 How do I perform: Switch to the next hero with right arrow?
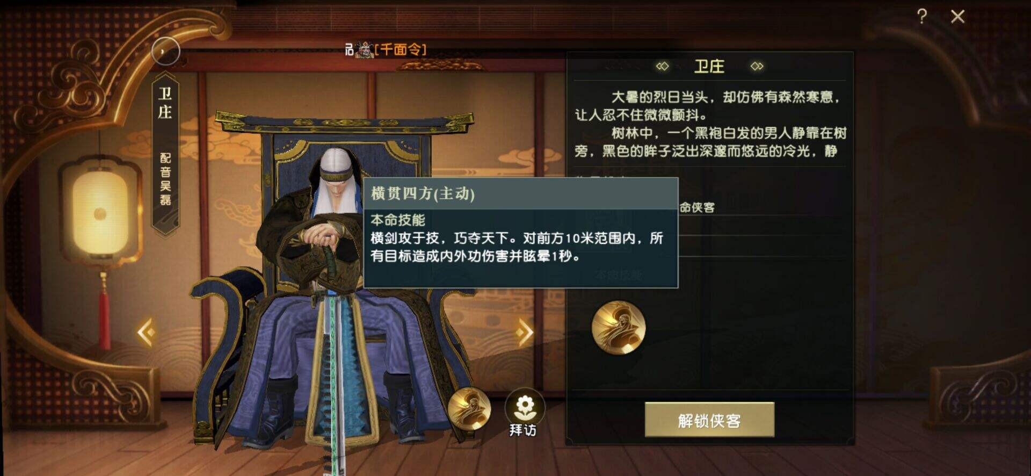click(525, 333)
